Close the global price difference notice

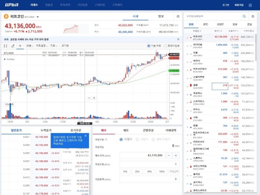point(178,39)
